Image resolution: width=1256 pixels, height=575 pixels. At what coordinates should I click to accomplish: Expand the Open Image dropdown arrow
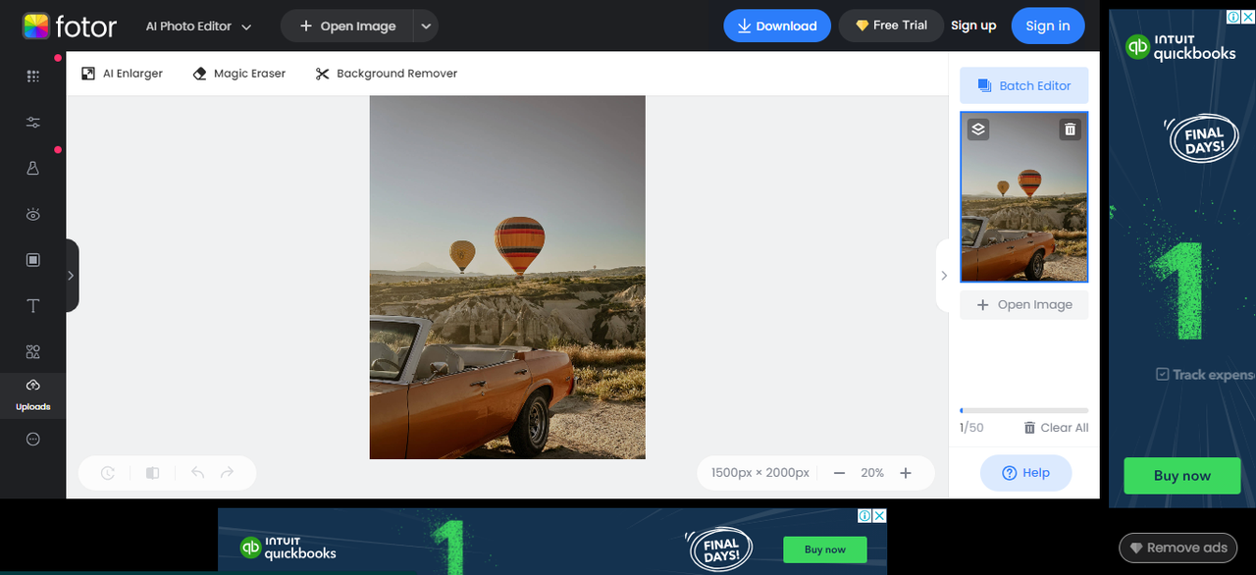(x=426, y=26)
